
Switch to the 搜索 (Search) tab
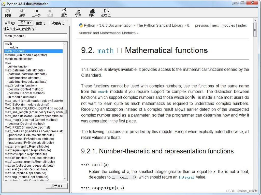tap(41, 23)
